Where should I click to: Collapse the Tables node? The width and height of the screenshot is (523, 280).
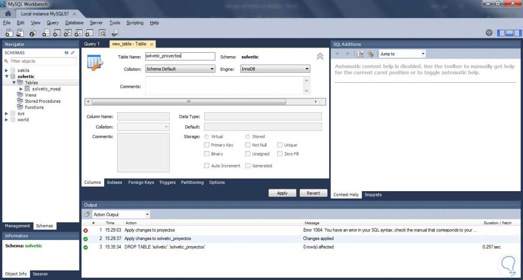14,82
